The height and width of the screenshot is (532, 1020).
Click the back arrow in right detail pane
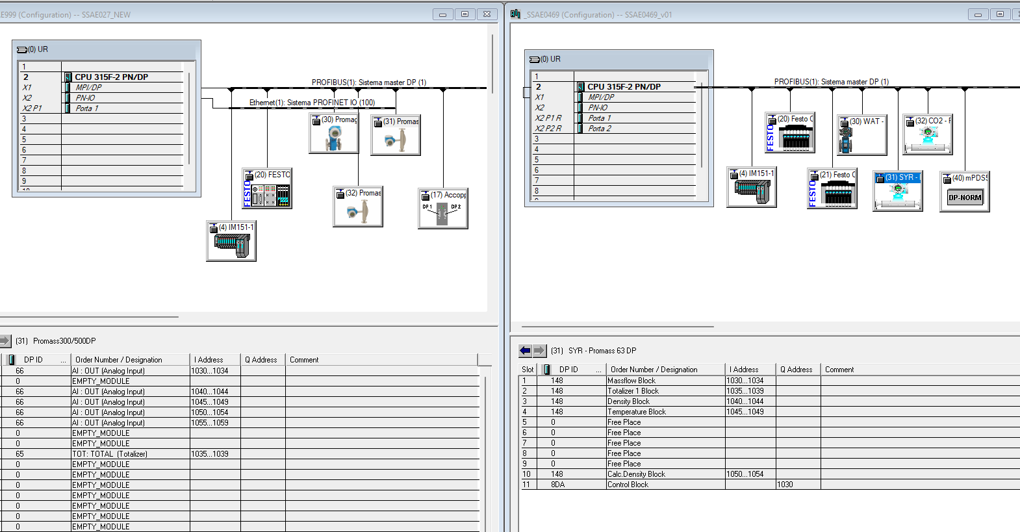point(525,351)
